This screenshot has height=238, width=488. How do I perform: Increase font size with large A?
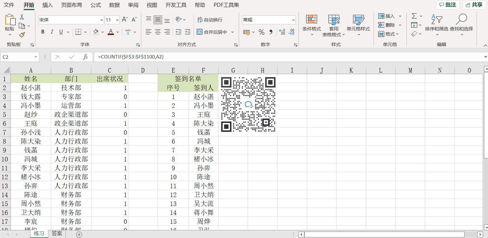click(x=125, y=20)
